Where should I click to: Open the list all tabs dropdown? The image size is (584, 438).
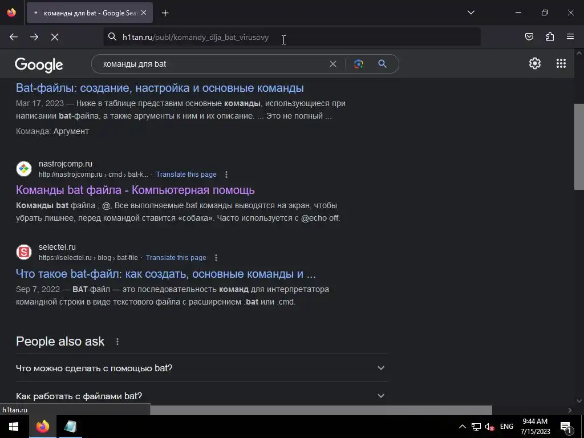[x=471, y=13]
